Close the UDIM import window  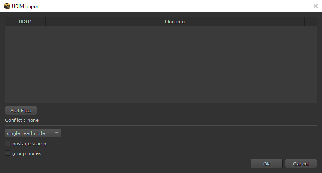[x=316, y=6]
